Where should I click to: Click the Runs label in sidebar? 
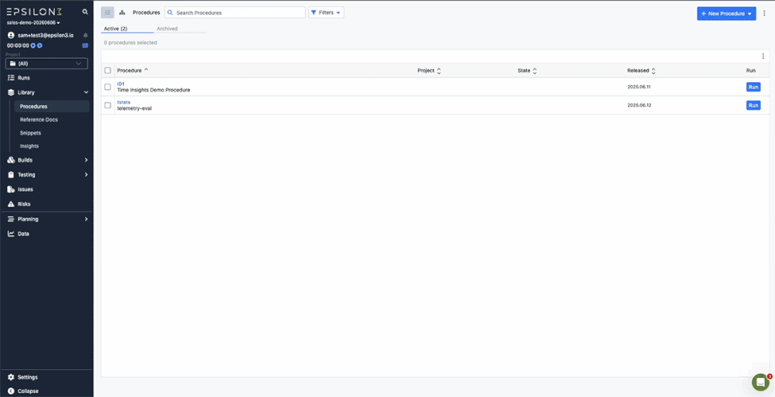click(x=24, y=78)
